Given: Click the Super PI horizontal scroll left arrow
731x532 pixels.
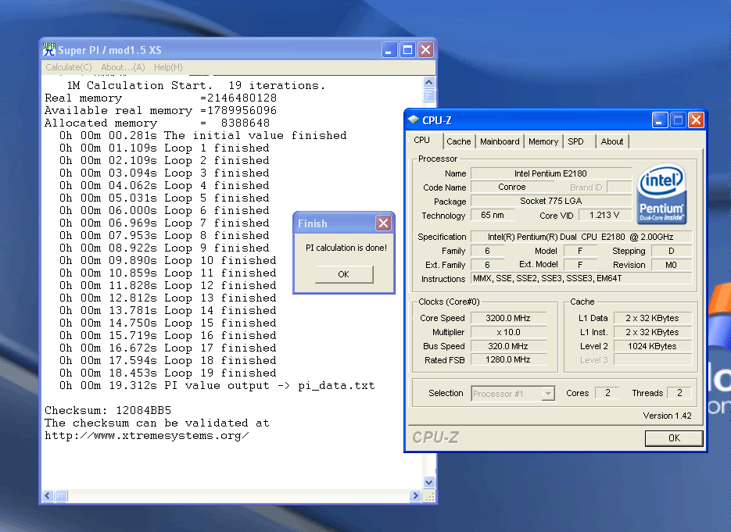Looking at the screenshot, I should [x=48, y=496].
